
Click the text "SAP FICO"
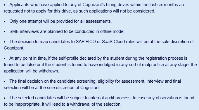[86, 42]
